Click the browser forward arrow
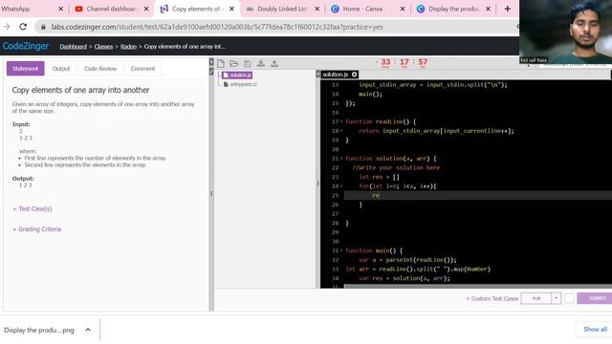 click(7, 27)
